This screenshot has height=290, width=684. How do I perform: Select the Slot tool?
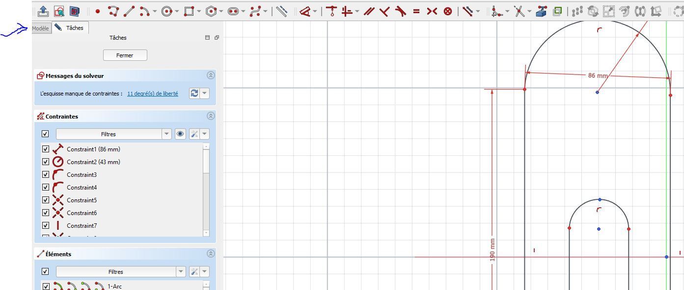[233, 11]
